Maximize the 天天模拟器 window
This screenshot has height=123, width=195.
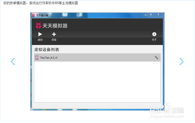click(x=151, y=15)
